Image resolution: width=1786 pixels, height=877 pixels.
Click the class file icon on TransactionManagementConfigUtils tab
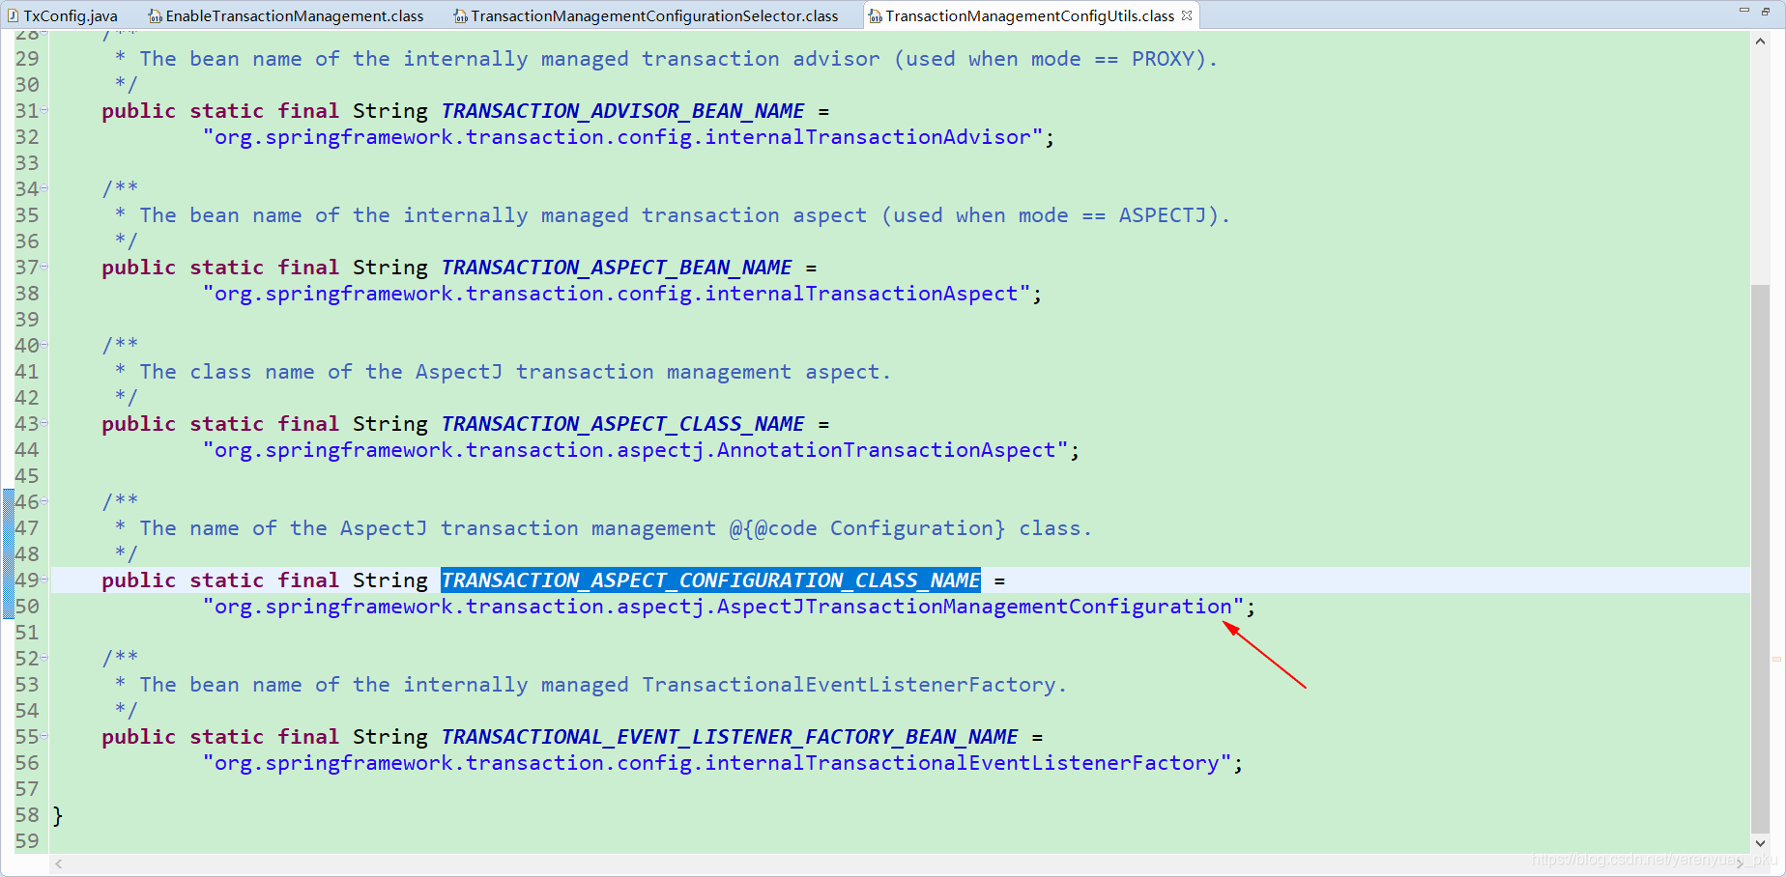tap(875, 15)
